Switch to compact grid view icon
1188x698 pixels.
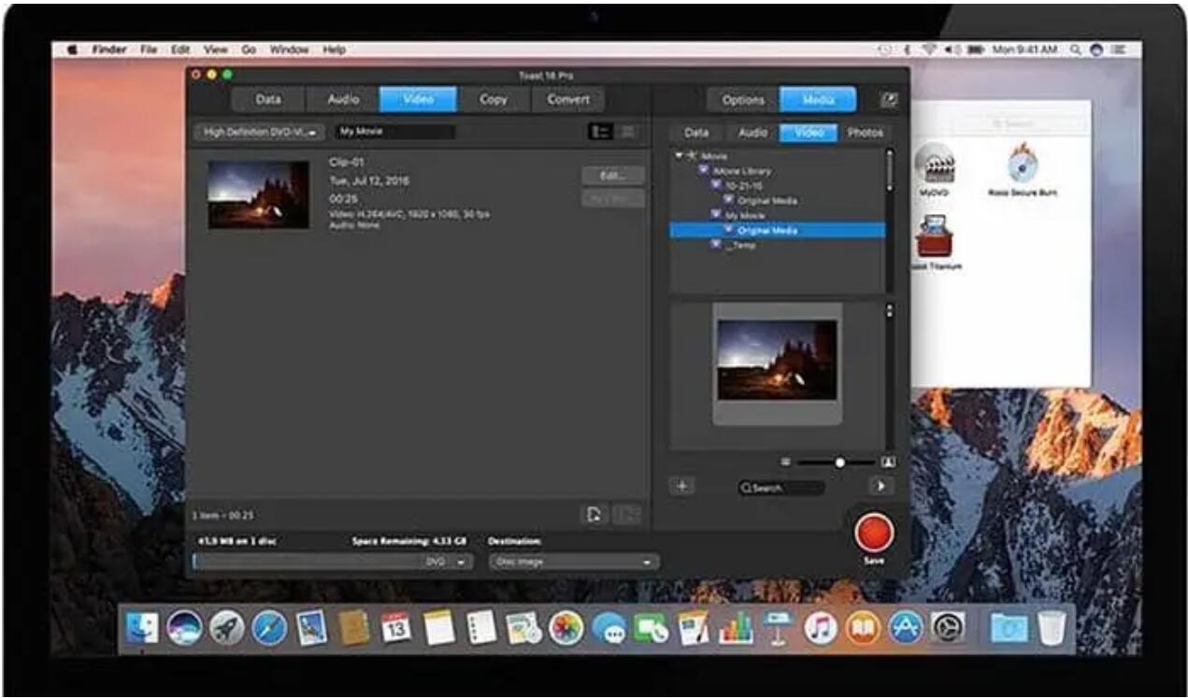click(x=627, y=132)
